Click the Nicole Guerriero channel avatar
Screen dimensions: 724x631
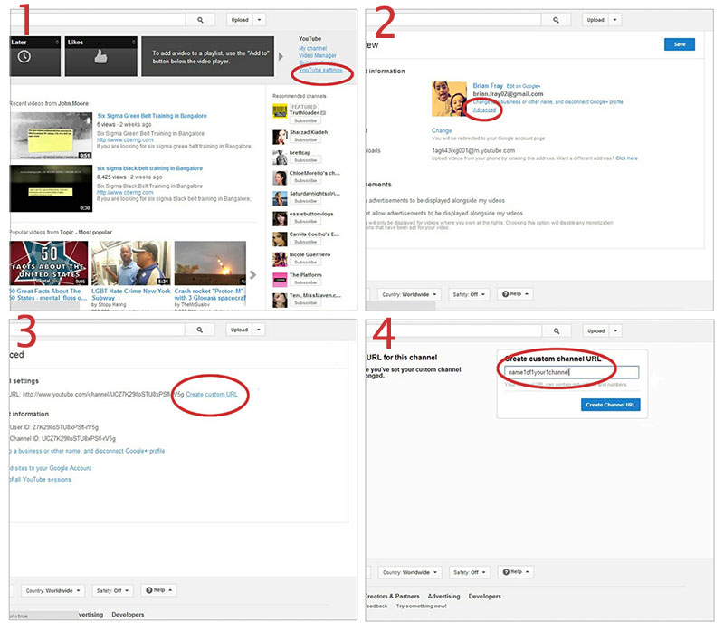(280, 259)
